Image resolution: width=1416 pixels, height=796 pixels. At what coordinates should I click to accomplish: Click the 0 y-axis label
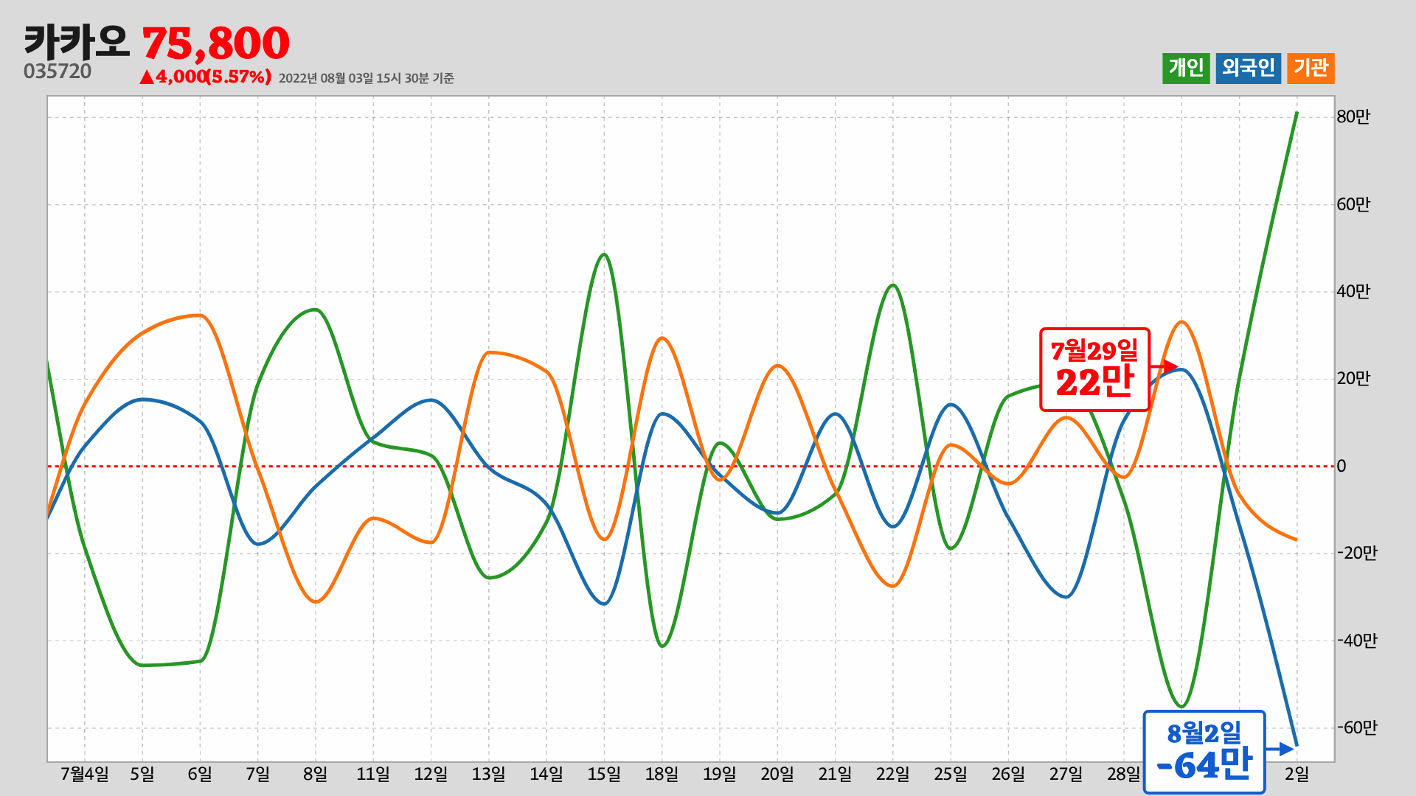pyautogui.click(x=1342, y=467)
